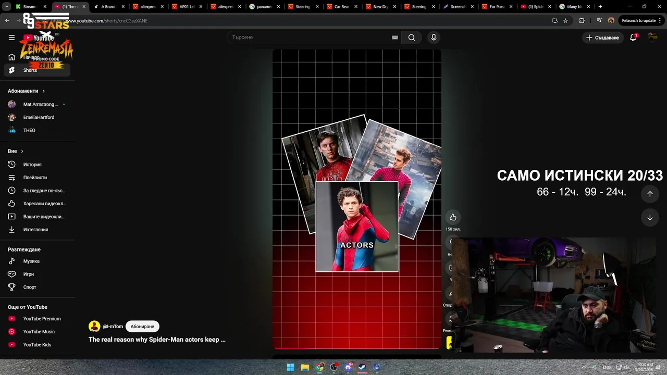Open OBS Studio from taskbar
The image size is (667, 375).
tap(334, 367)
